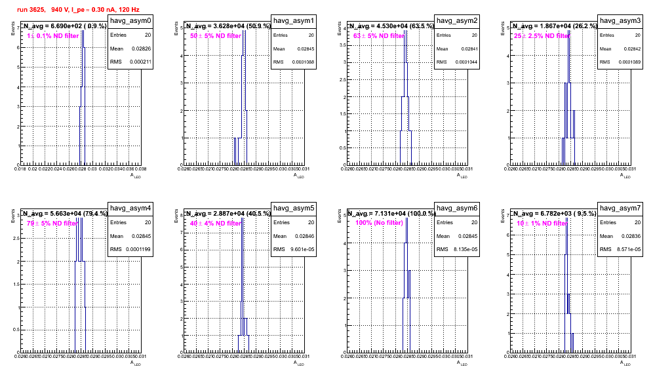
Task: Click RMS value 0.0001089
Action: point(629,62)
